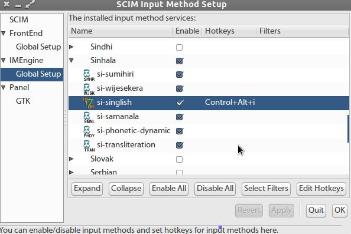Select the si-samanala row name
Screen dimensions: 351x234
pos(118,117)
